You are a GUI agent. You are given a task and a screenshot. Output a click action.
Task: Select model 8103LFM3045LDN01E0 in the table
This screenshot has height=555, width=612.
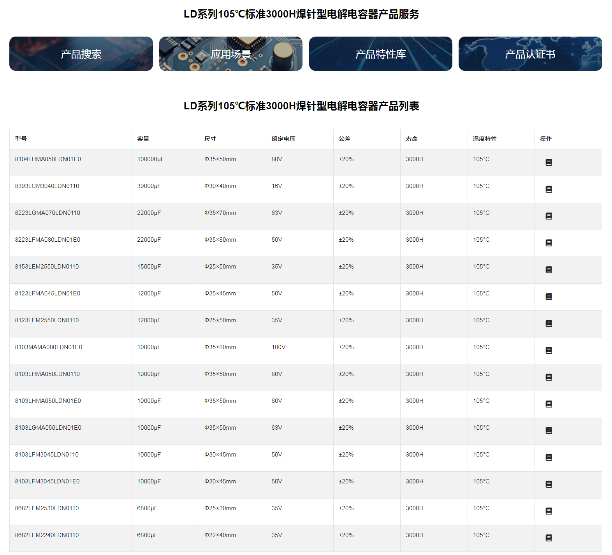pos(47,481)
